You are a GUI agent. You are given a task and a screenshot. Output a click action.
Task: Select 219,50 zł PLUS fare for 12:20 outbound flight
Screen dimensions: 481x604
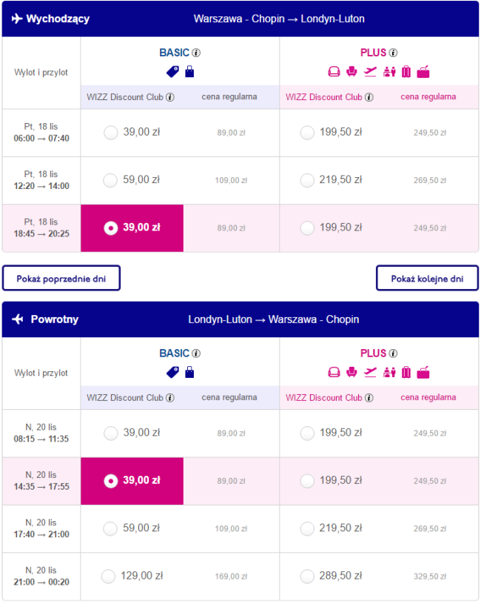[307, 180]
